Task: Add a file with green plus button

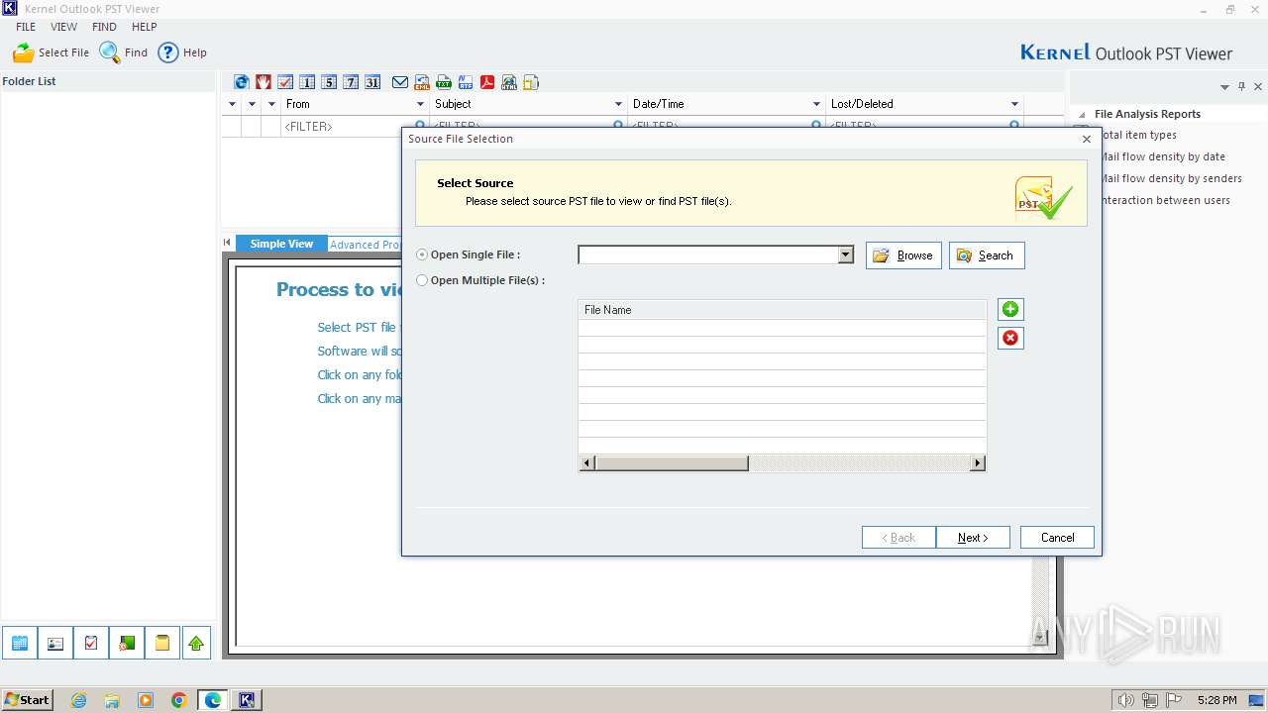Action: click(1010, 309)
